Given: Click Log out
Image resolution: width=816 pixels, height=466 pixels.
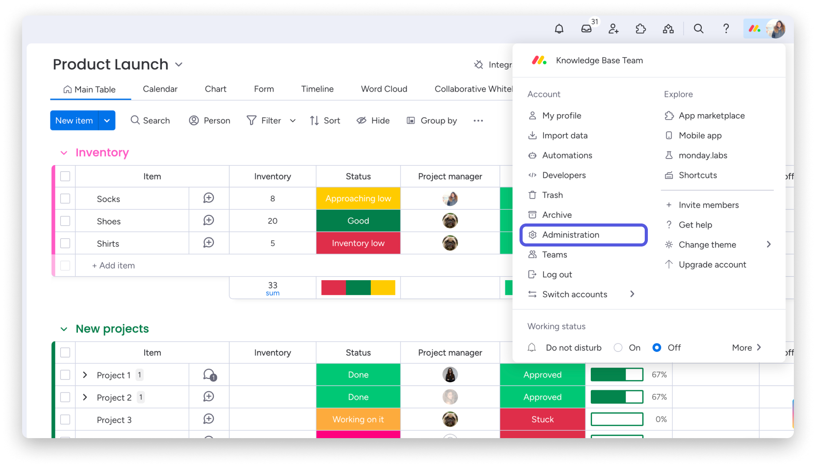Looking at the screenshot, I should [x=550, y=274].
